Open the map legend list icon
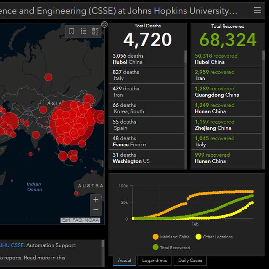This screenshot has width=269, height=269. 83,31
